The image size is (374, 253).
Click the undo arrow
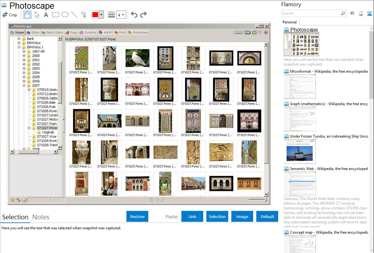(134, 15)
